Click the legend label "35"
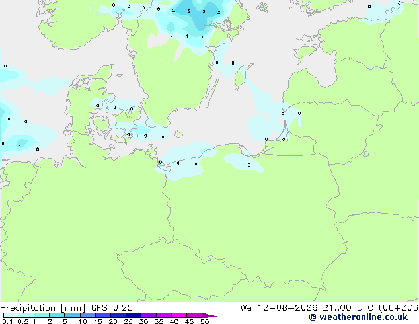 click(x=159, y=321)
